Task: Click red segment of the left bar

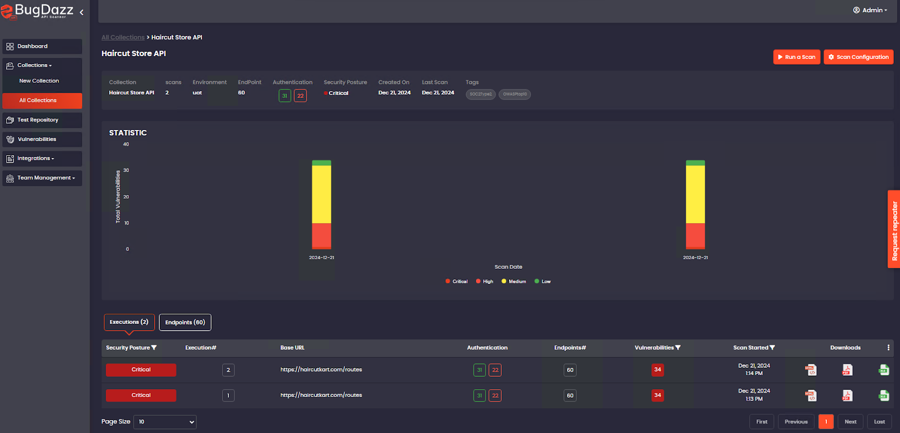Action: (x=322, y=236)
